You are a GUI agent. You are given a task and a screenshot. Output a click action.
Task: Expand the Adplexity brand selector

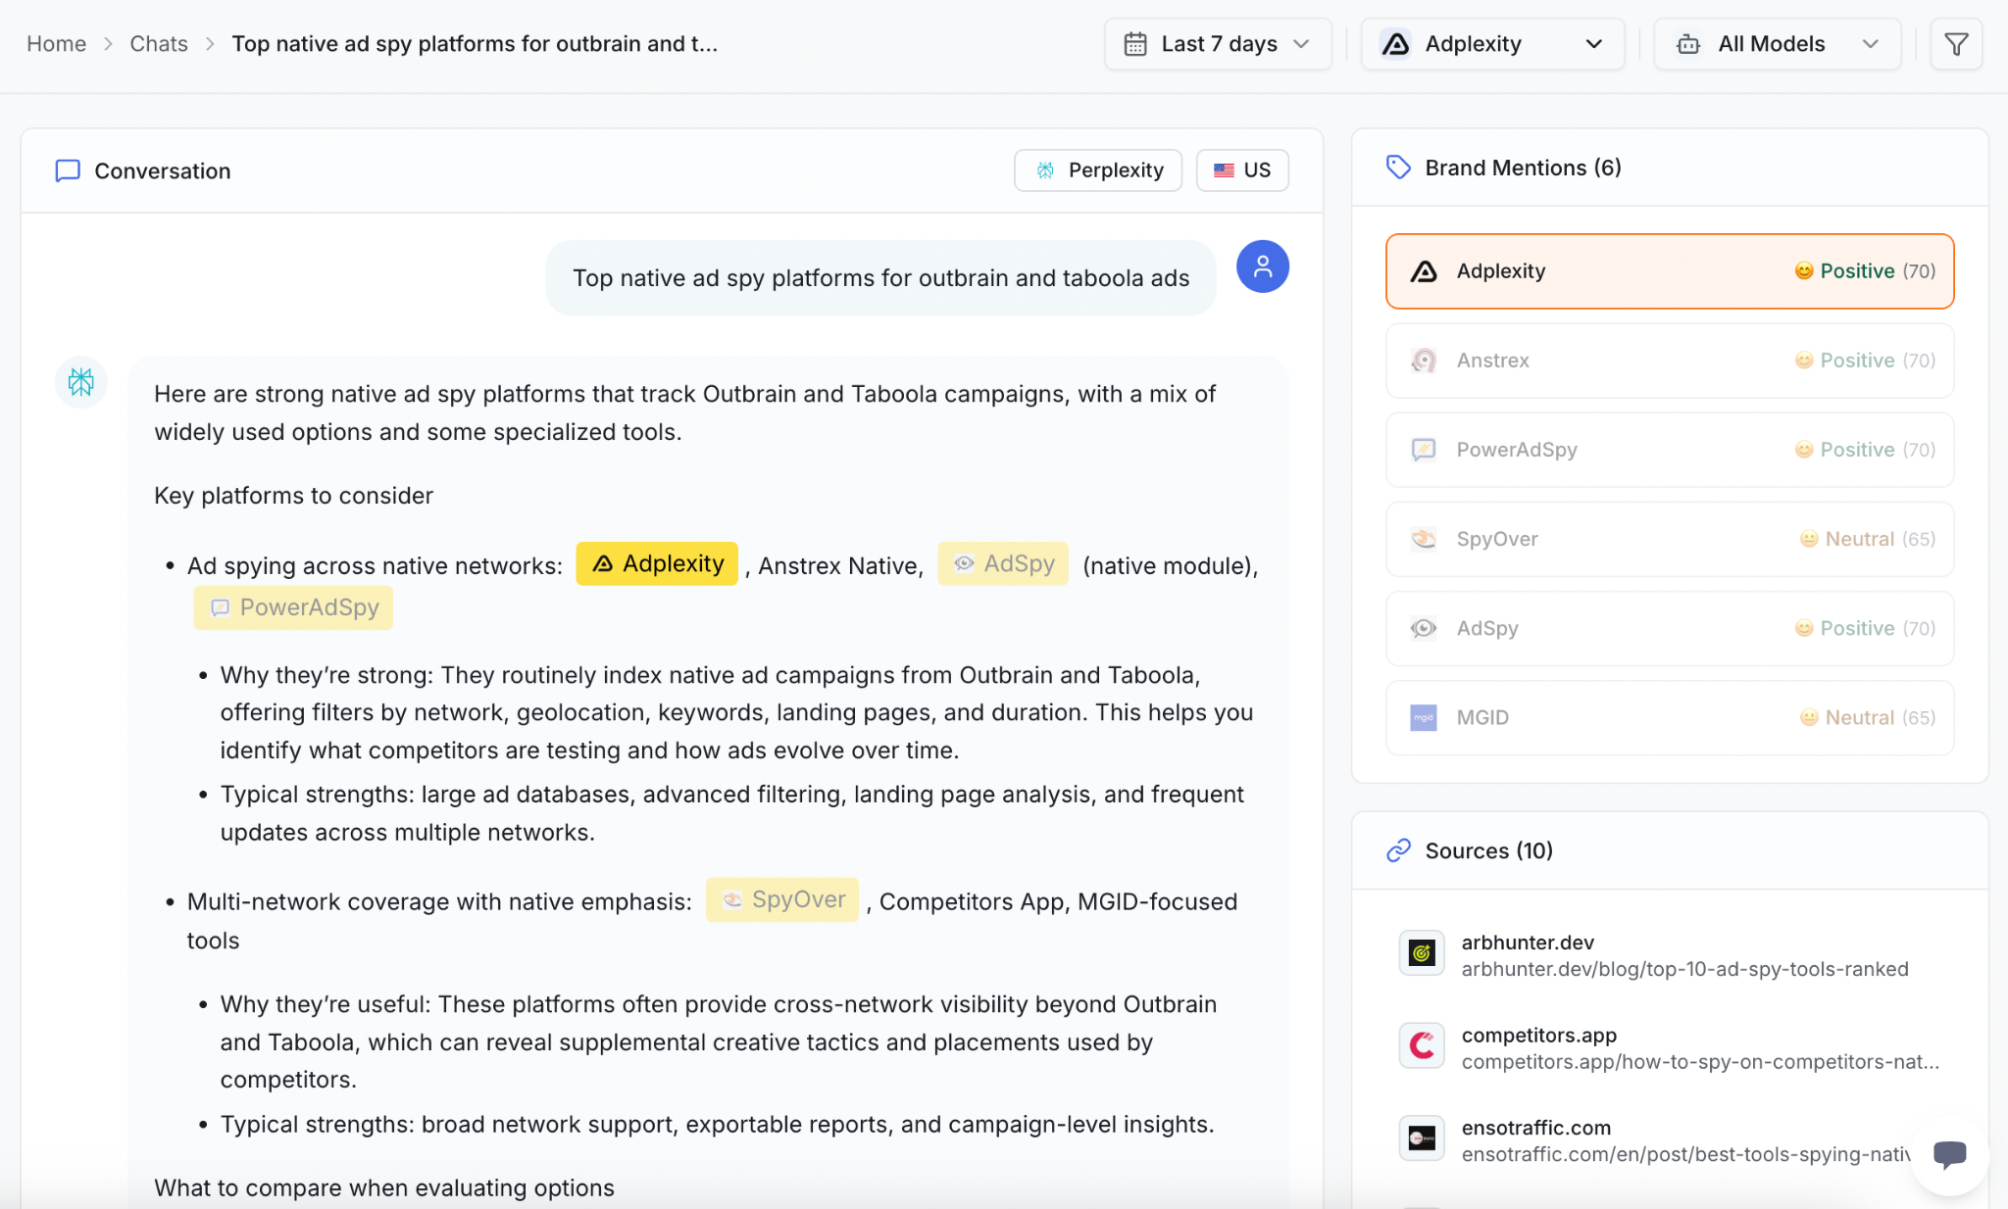[1492, 44]
